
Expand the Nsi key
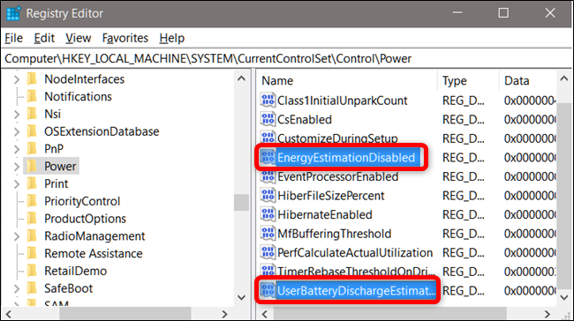pyautogui.click(x=17, y=114)
